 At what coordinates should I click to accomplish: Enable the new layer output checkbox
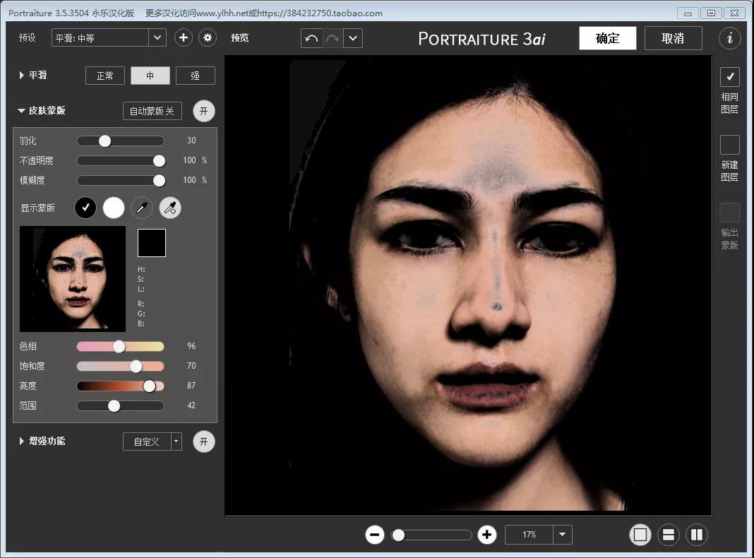[730, 145]
